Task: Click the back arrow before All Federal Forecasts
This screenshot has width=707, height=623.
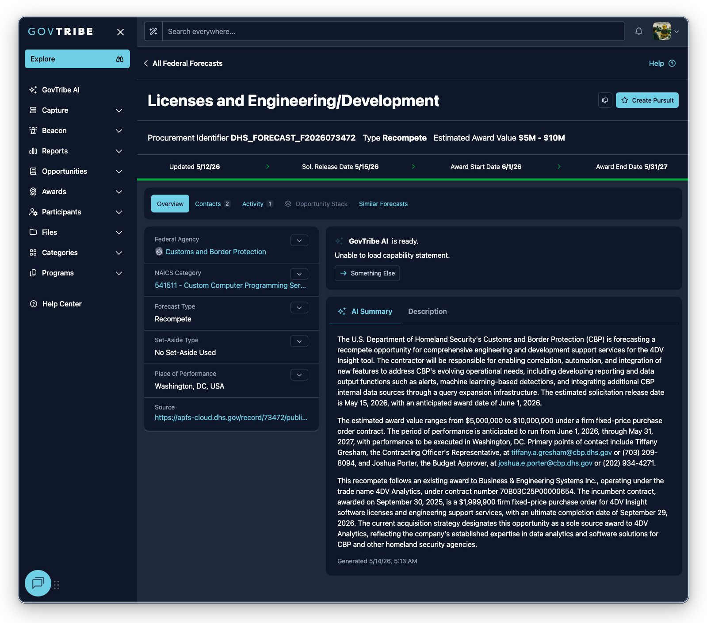Action: 146,63
